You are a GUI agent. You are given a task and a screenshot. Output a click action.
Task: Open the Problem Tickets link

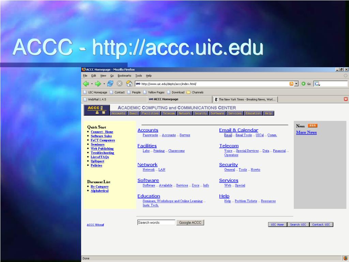246,201
